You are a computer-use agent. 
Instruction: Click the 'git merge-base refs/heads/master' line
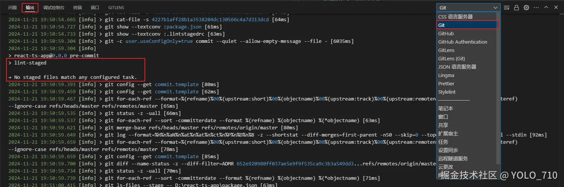(153, 127)
